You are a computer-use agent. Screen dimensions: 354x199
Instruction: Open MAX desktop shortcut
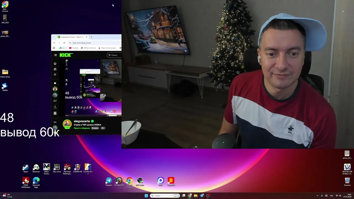point(161,182)
